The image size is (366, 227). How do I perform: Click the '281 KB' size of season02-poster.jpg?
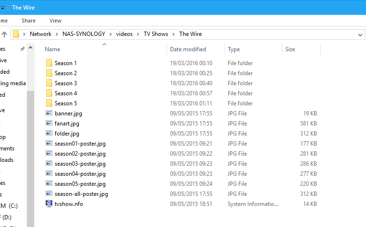tap(308, 154)
